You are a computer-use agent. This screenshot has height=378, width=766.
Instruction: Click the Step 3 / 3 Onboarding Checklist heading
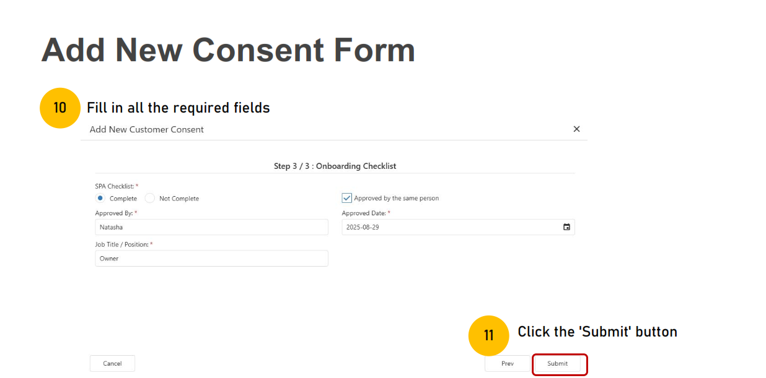click(x=335, y=166)
